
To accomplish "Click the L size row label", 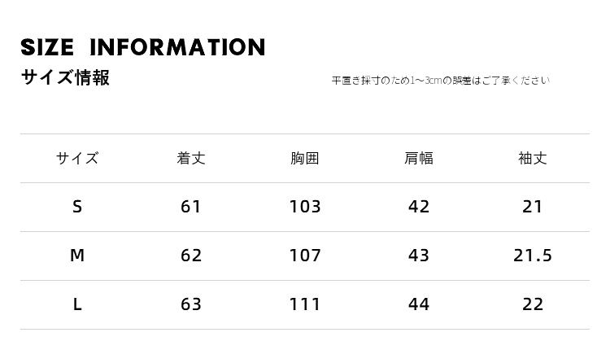I will click(x=77, y=304).
